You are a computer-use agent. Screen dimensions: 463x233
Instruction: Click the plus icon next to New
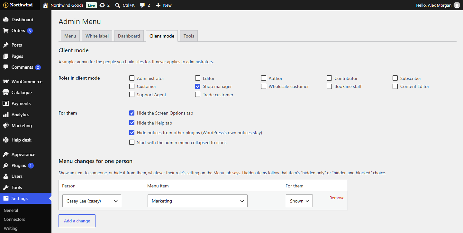coord(158,5)
